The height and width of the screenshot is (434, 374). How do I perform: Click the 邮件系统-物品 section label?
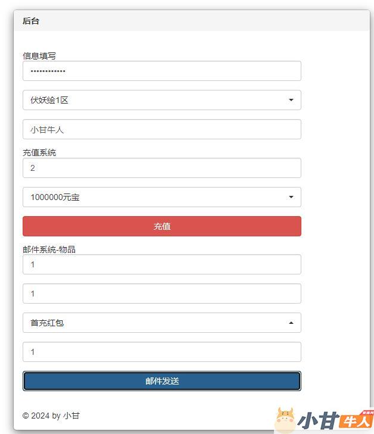click(x=49, y=249)
